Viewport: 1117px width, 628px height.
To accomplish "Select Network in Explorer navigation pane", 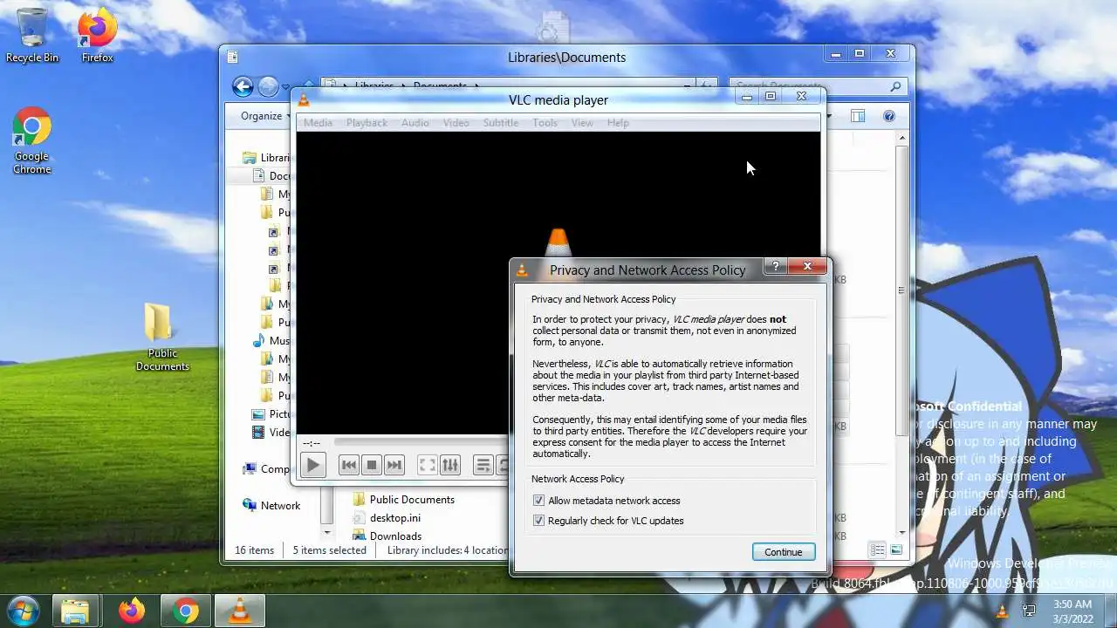I will (271, 506).
